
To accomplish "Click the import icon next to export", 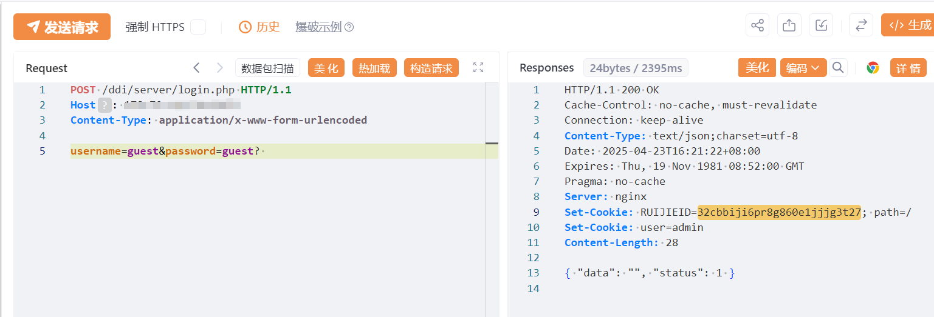I will [821, 25].
